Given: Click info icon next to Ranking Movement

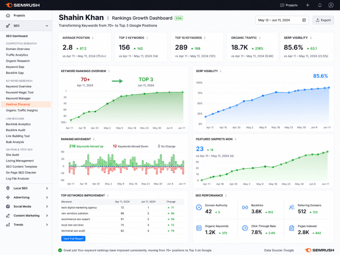Looking at the screenshot, I should (94, 139).
